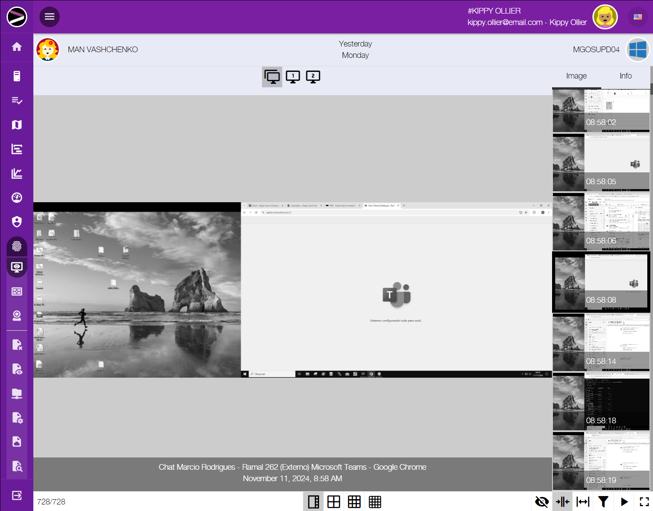Screen dimensions: 653x511
Task: Switch to the Info tab
Action: click(625, 76)
